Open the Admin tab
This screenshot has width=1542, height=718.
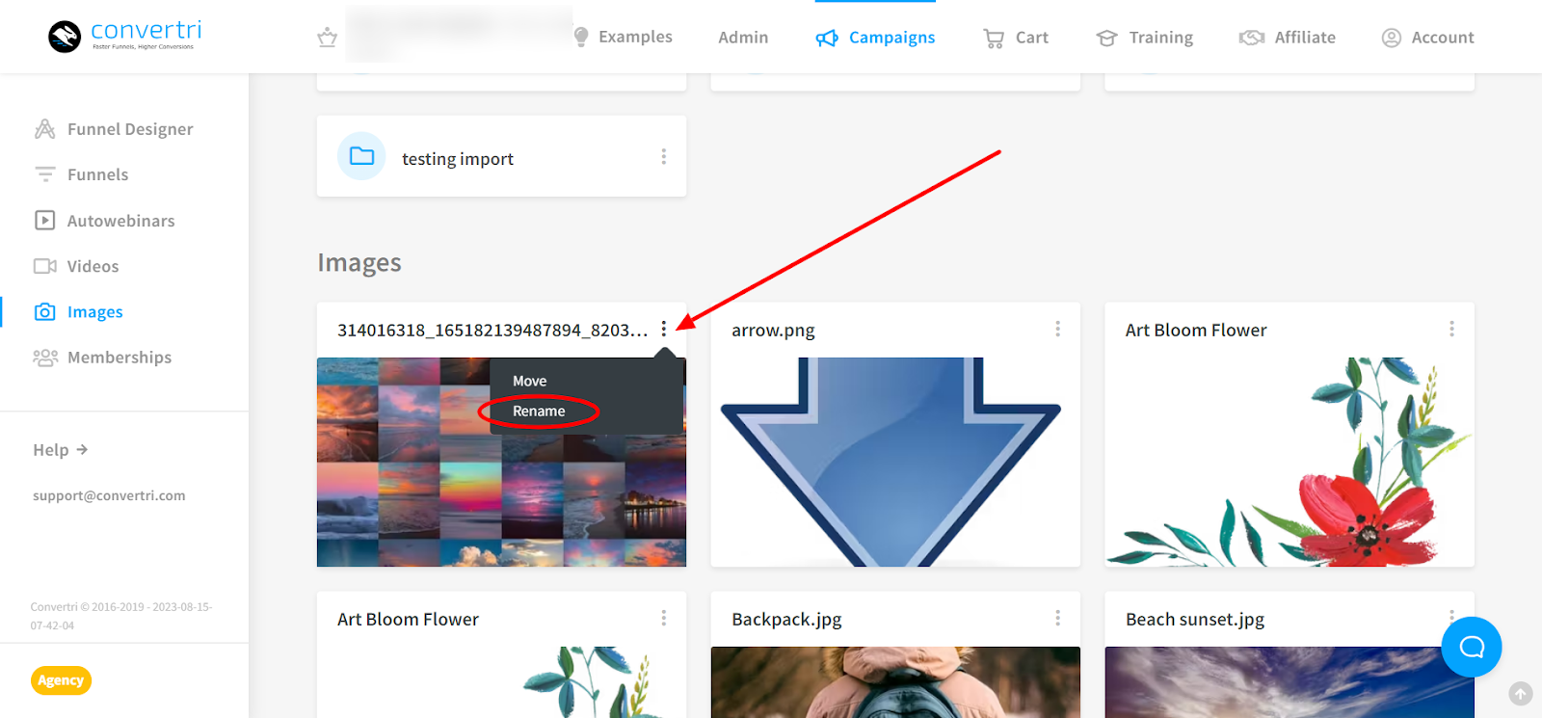(743, 38)
